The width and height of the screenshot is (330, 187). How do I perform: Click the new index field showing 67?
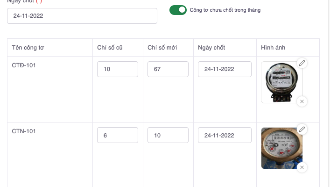pyautogui.click(x=168, y=69)
